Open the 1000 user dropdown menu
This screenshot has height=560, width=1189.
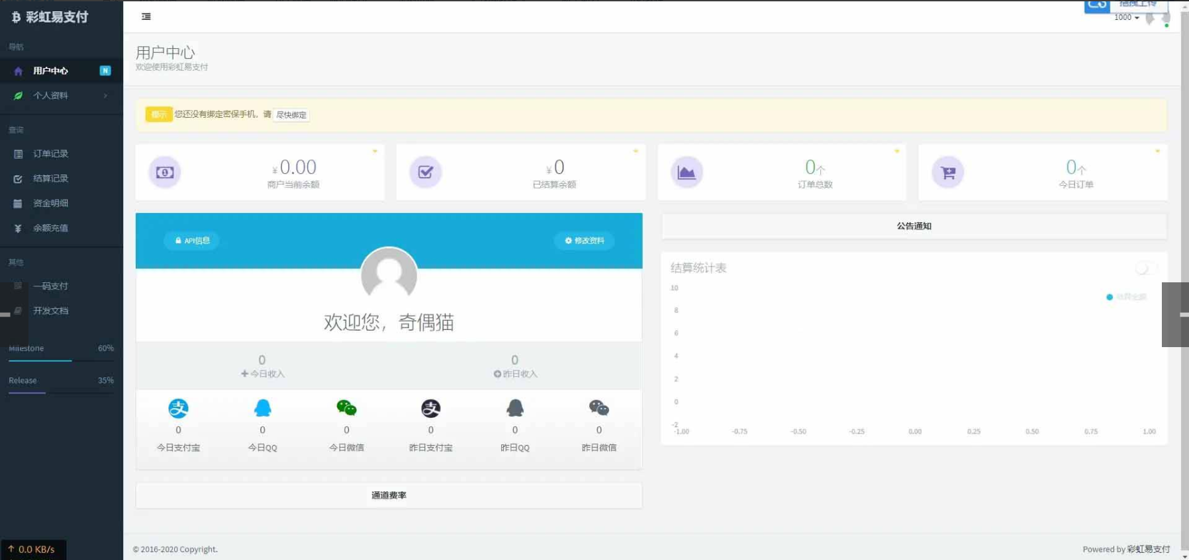[x=1126, y=18]
